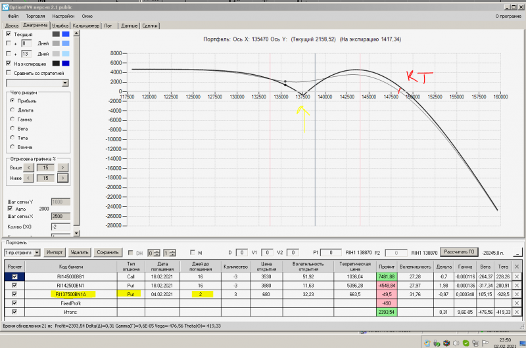Pick the dark gray Текущий color swatch
This screenshot has height=348, width=526.
pyautogui.click(x=56, y=34)
